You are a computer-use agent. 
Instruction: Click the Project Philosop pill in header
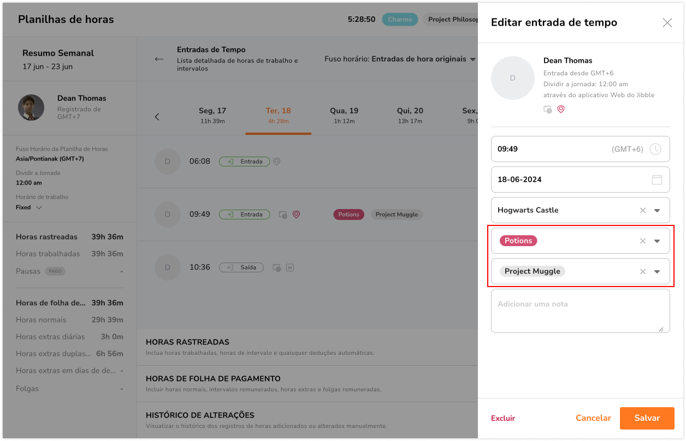point(450,19)
